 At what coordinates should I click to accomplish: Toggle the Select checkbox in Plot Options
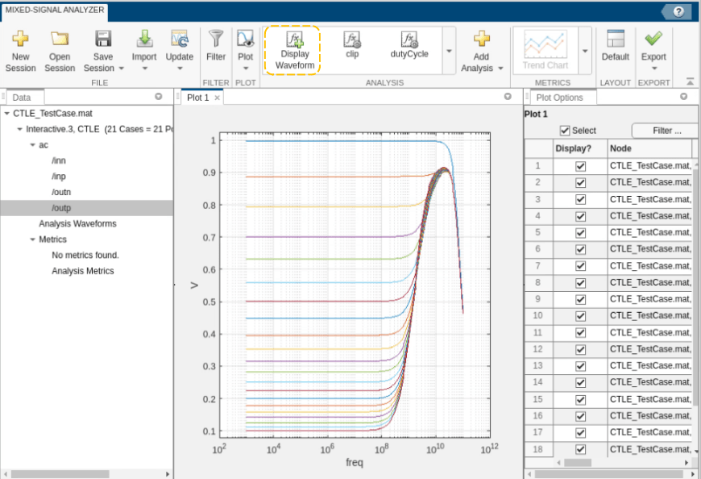pyautogui.click(x=565, y=131)
